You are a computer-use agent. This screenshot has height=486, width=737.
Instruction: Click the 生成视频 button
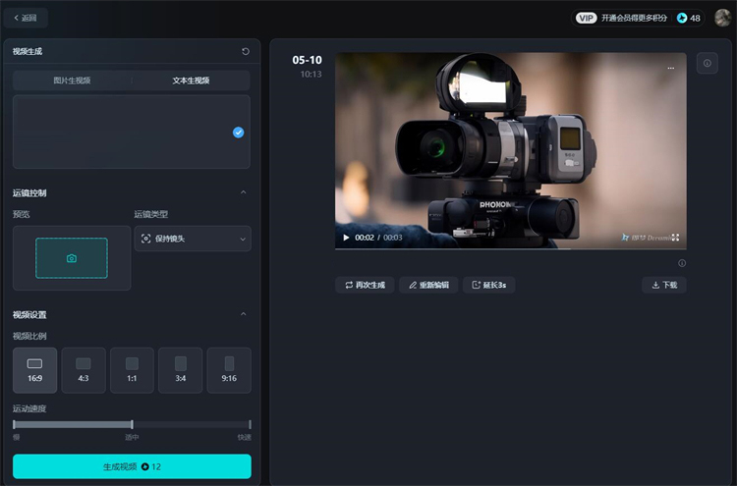coord(132,466)
